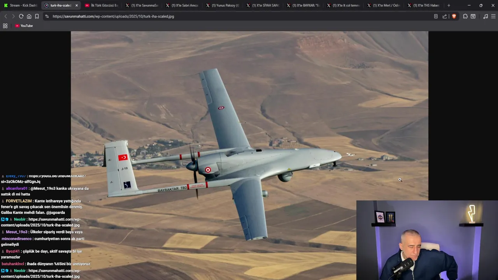The width and height of the screenshot is (498, 280).
Task: Switch to the X'te Mert / Odin tab
Action: click(x=384, y=5)
